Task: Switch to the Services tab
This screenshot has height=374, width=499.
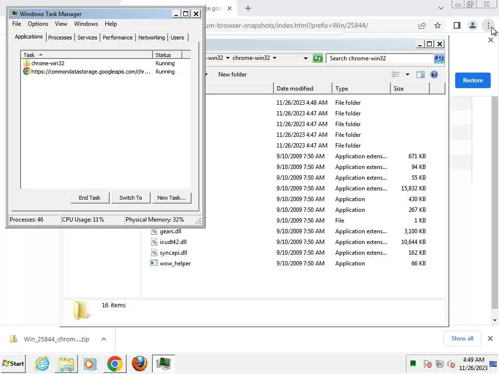Action: 87,37
